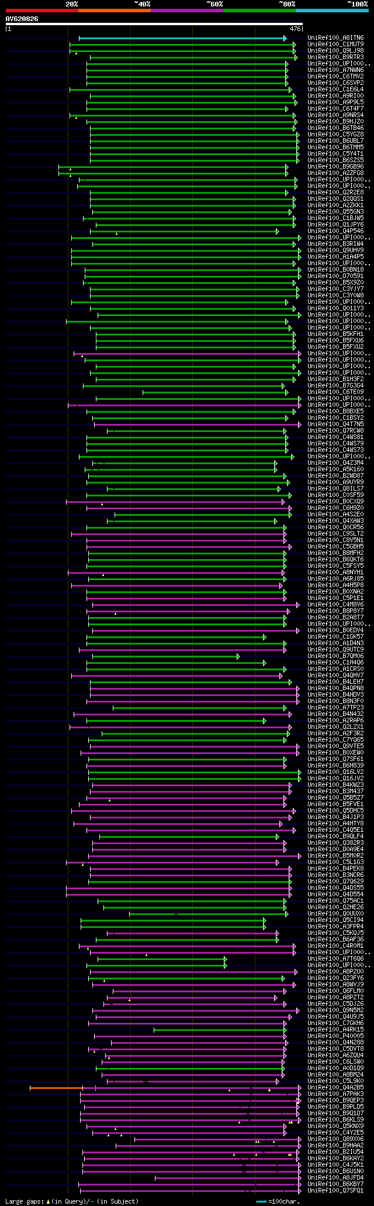
Task: Click the UniRef100_C4M8V6 label
Action: [335, 605]
